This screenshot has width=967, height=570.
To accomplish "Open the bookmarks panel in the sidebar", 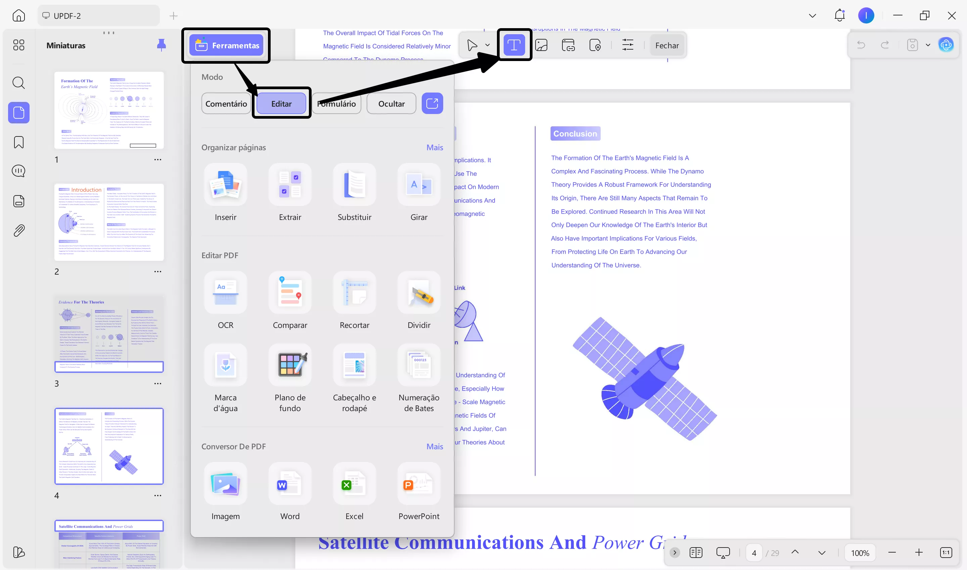I will click(18, 142).
